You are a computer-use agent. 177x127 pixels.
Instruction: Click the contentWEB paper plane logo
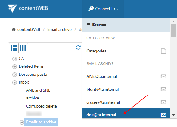12,8
